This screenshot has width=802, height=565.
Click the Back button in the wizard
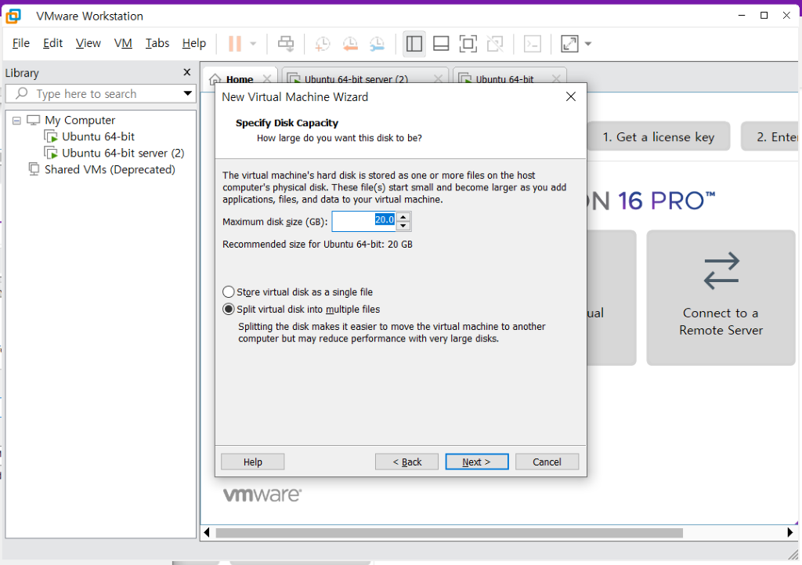[x=406, y=462]
